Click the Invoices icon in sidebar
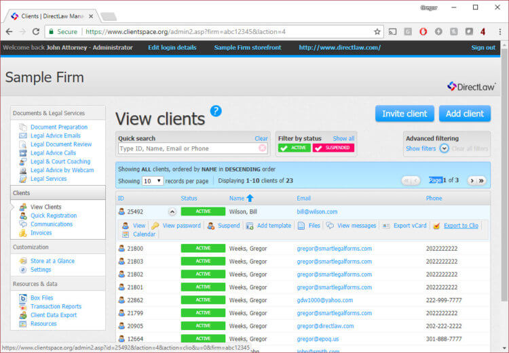The image size is (509, 353). click(x=22, y=233)
